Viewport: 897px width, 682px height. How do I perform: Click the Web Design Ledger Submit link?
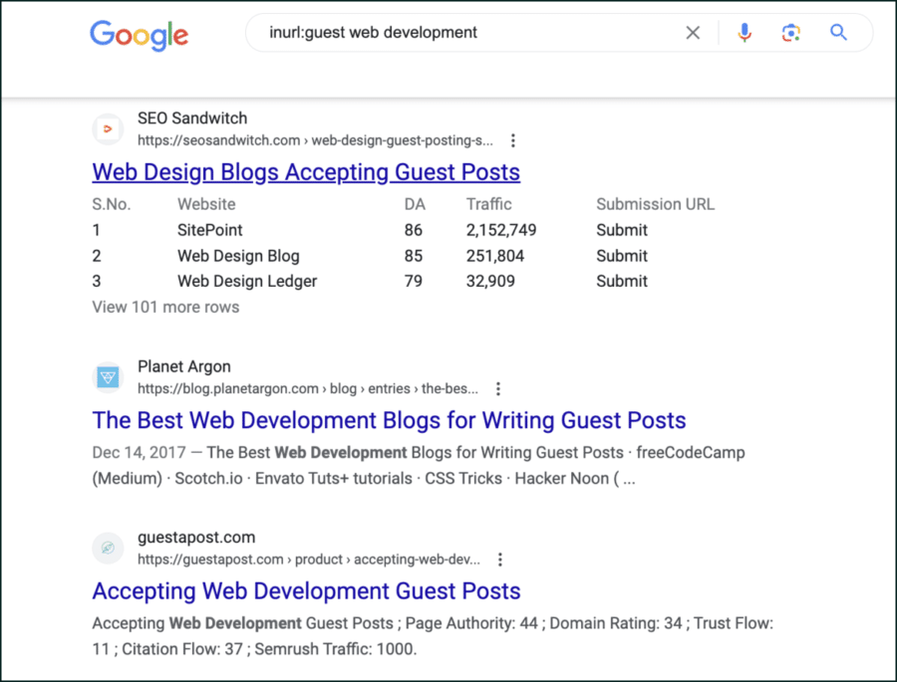[621, 281]
